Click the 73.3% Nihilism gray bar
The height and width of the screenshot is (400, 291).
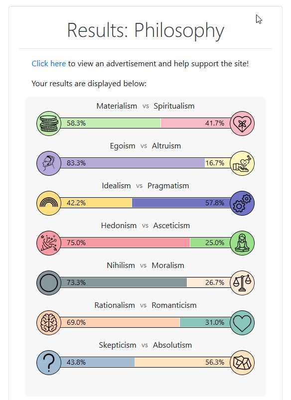pyautogui.click(x=124, y=282)
